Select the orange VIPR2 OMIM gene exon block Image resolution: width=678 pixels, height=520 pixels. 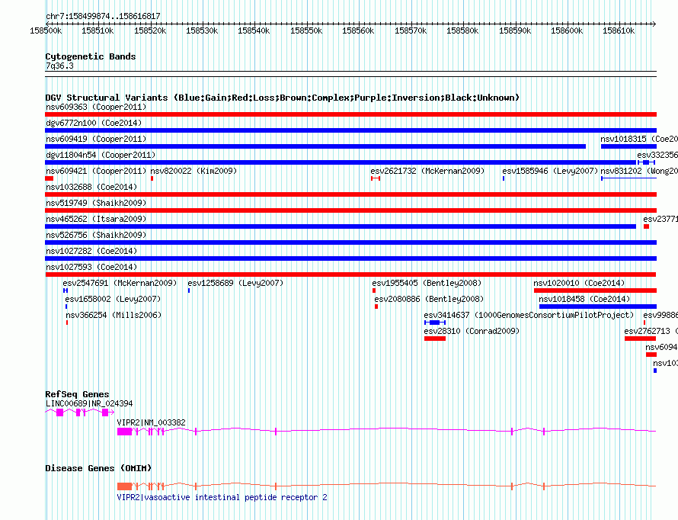[124, 486]
